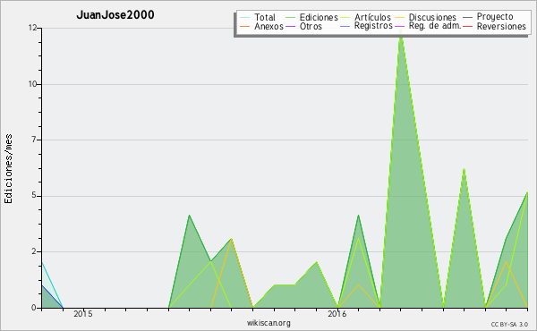Image resolution: width=537 pixels, height=331 pixels.
Task: Click the y-axis value 10
Action: click(32, 84)
